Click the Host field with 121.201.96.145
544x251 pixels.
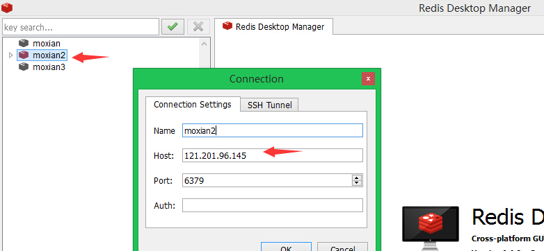(x=273, y=155)
